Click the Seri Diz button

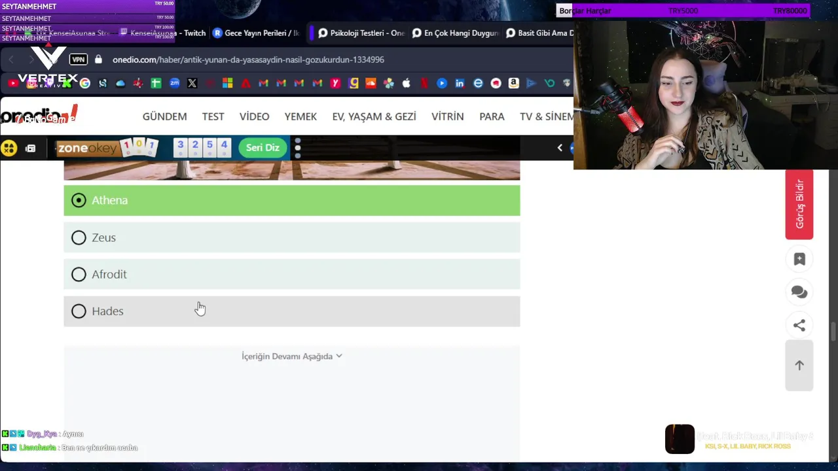point(263,148)
